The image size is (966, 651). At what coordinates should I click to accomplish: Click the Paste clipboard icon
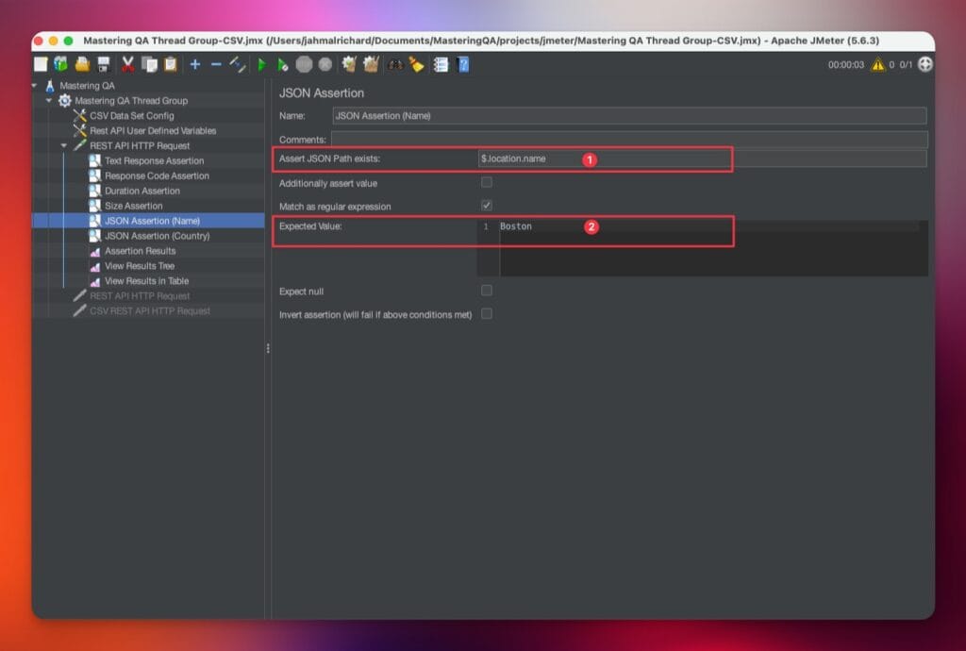[171, 64]
